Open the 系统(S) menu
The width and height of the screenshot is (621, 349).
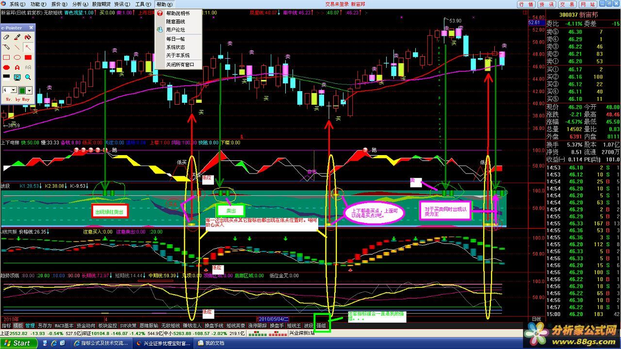click(x=17, y=4)
